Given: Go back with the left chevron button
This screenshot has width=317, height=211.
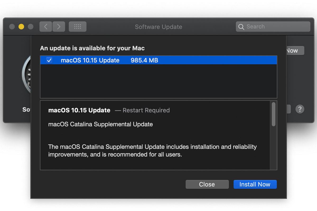Looking at the screenshot, I should [x=46, y=27].
